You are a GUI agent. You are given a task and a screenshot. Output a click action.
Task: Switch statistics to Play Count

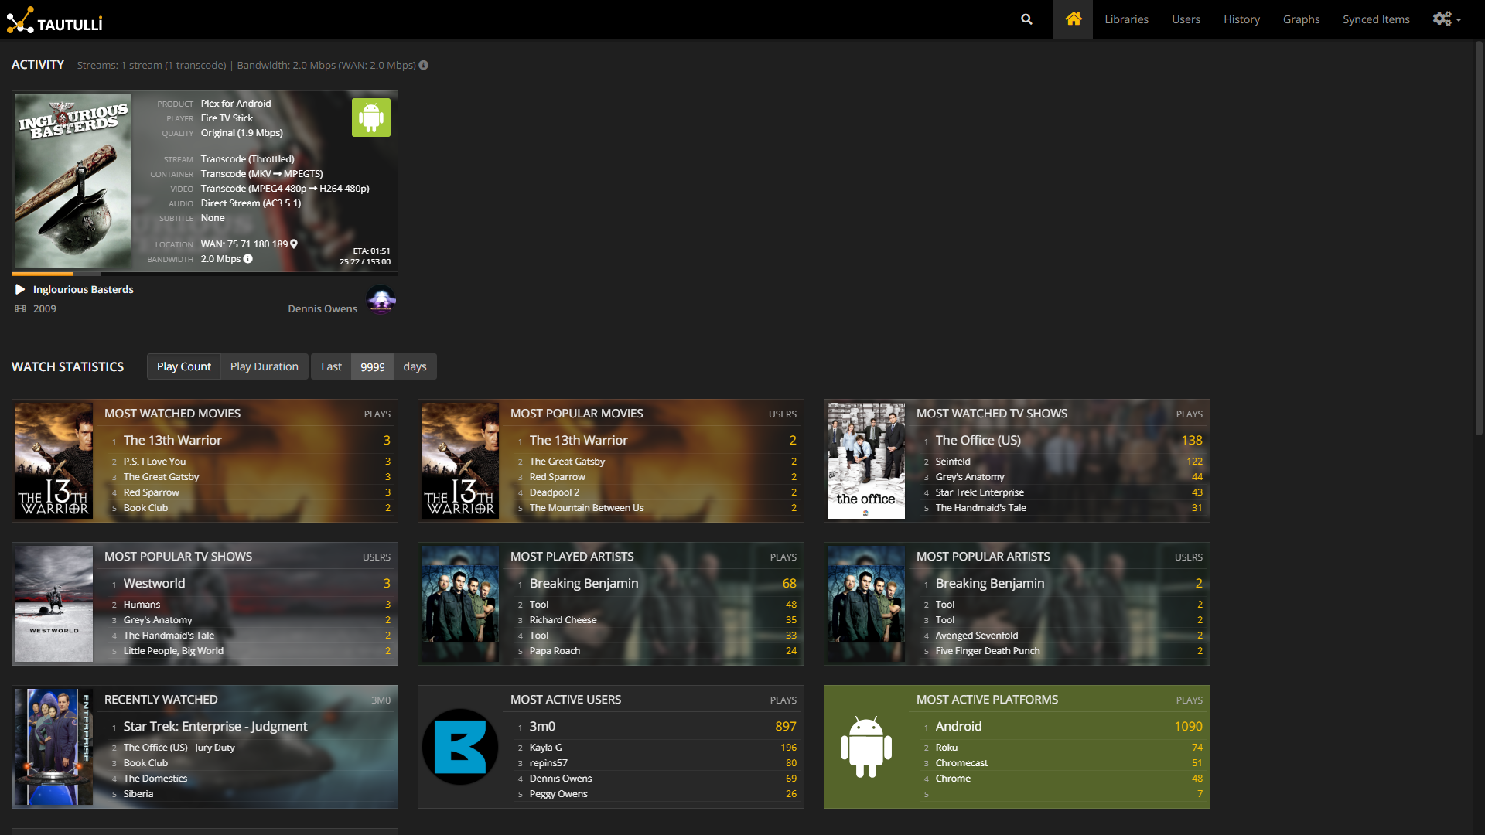184,366
